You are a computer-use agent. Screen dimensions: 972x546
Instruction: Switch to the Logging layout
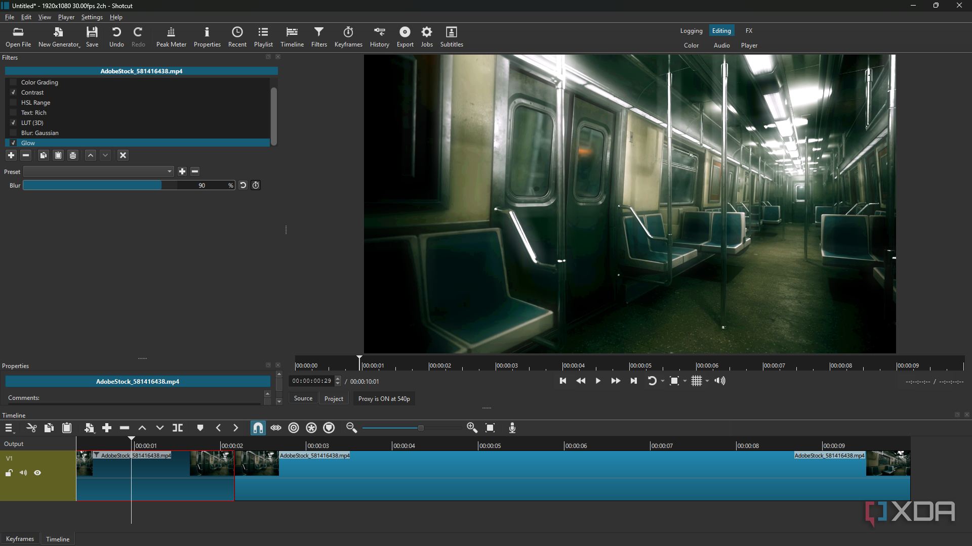tap(691, 31)
